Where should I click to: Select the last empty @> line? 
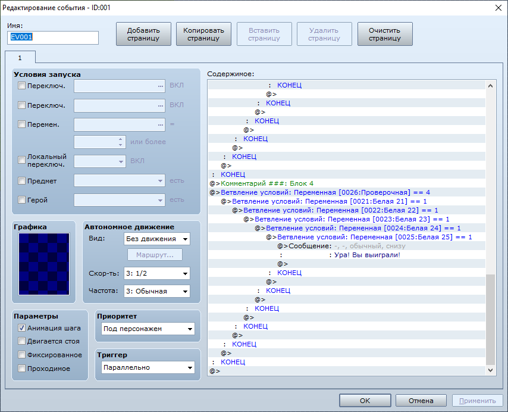347,371
